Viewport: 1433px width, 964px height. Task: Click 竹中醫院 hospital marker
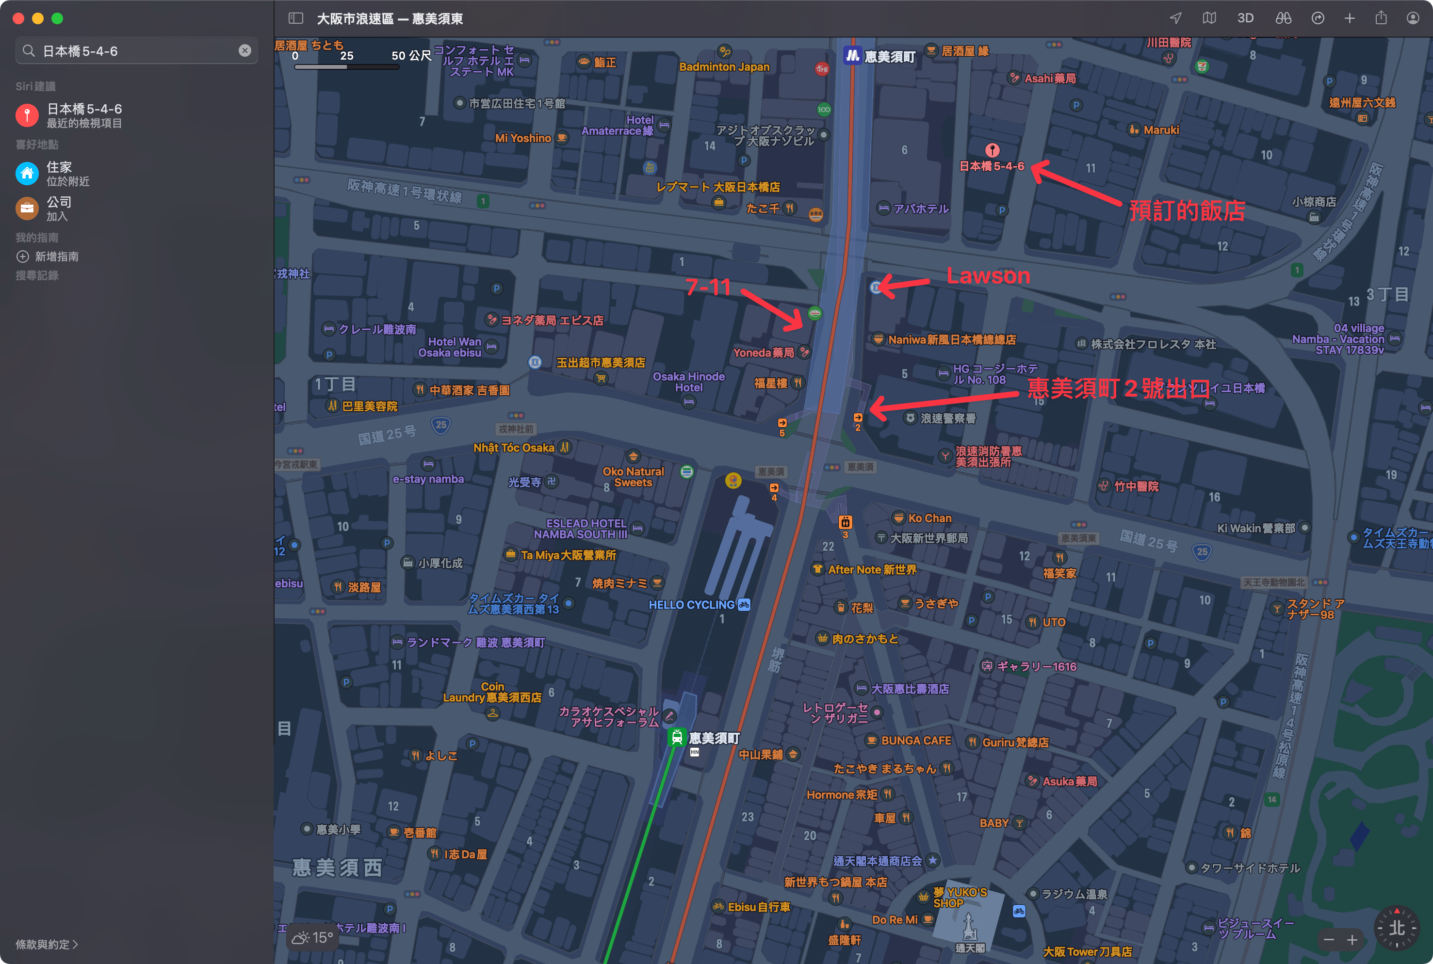[x=1104, y=486]
